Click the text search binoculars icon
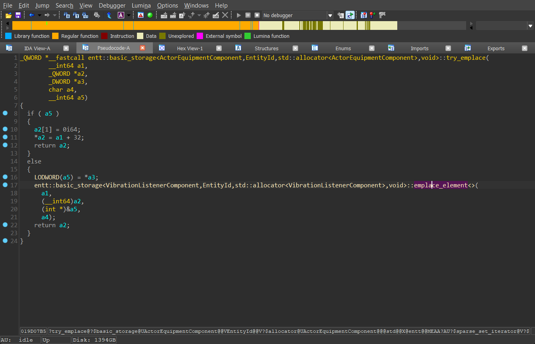The height and width of the screenshot is (344, 535). tap(76, 15)
